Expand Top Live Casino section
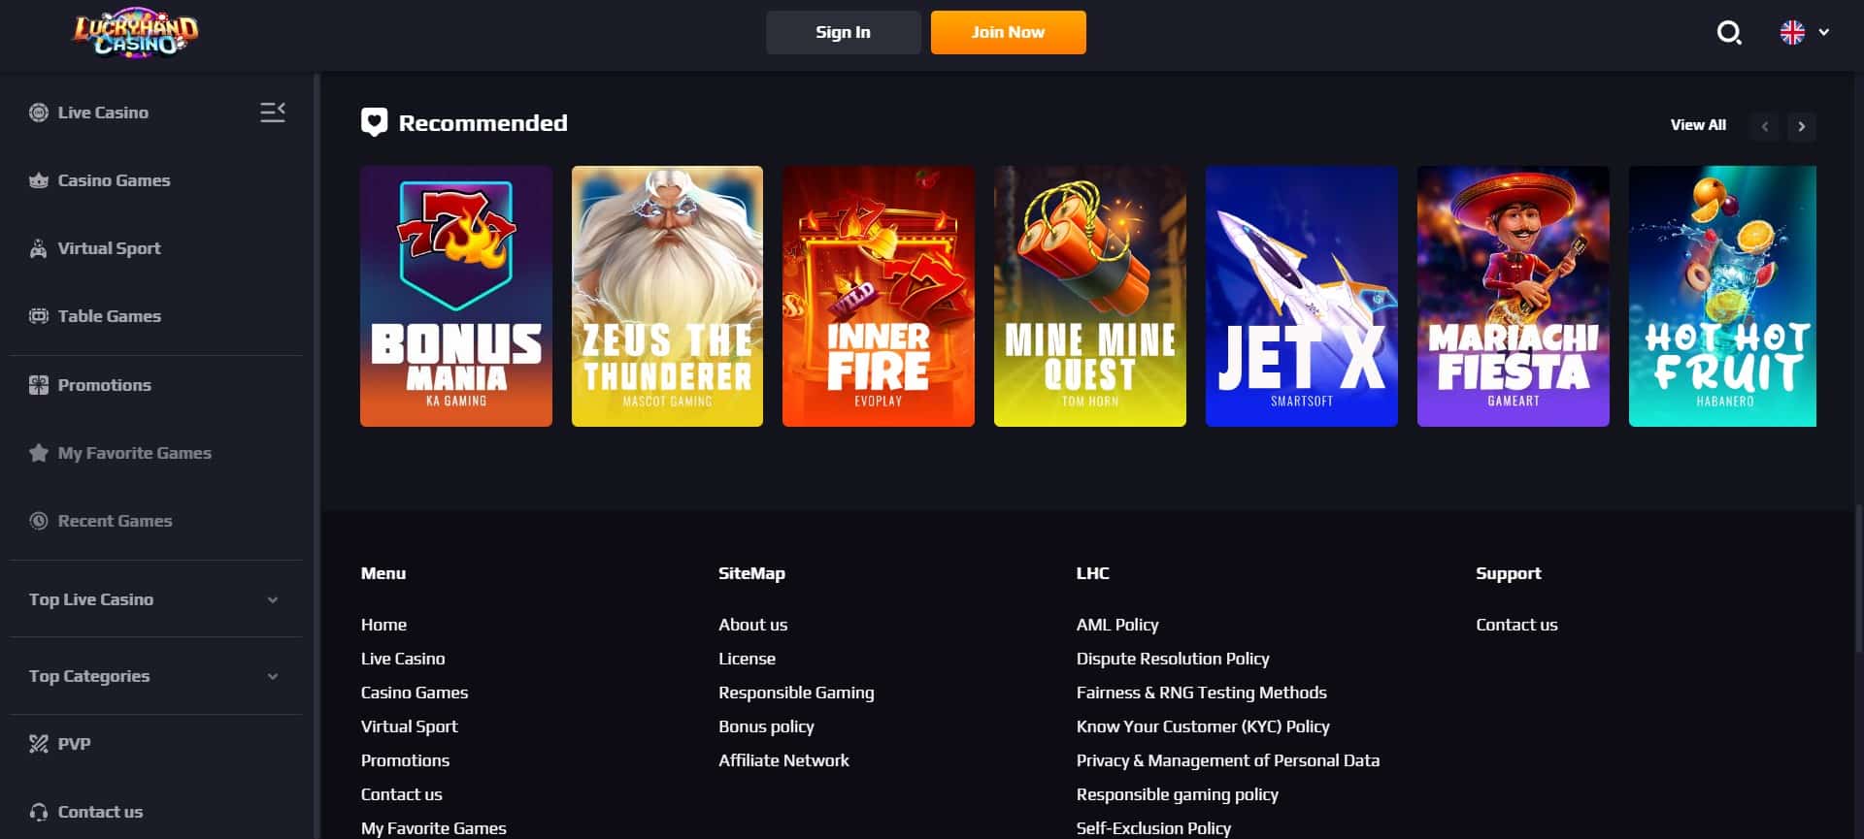1864x839 pixels. (155, 599)
